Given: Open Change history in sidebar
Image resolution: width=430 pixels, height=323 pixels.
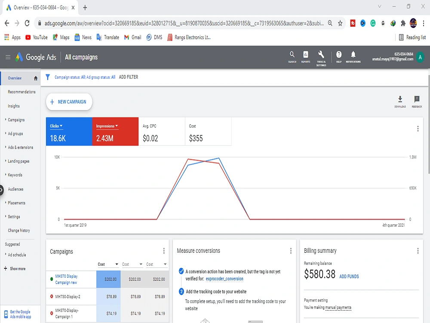Looking at the screenshot, I should (x=19, y=230).
